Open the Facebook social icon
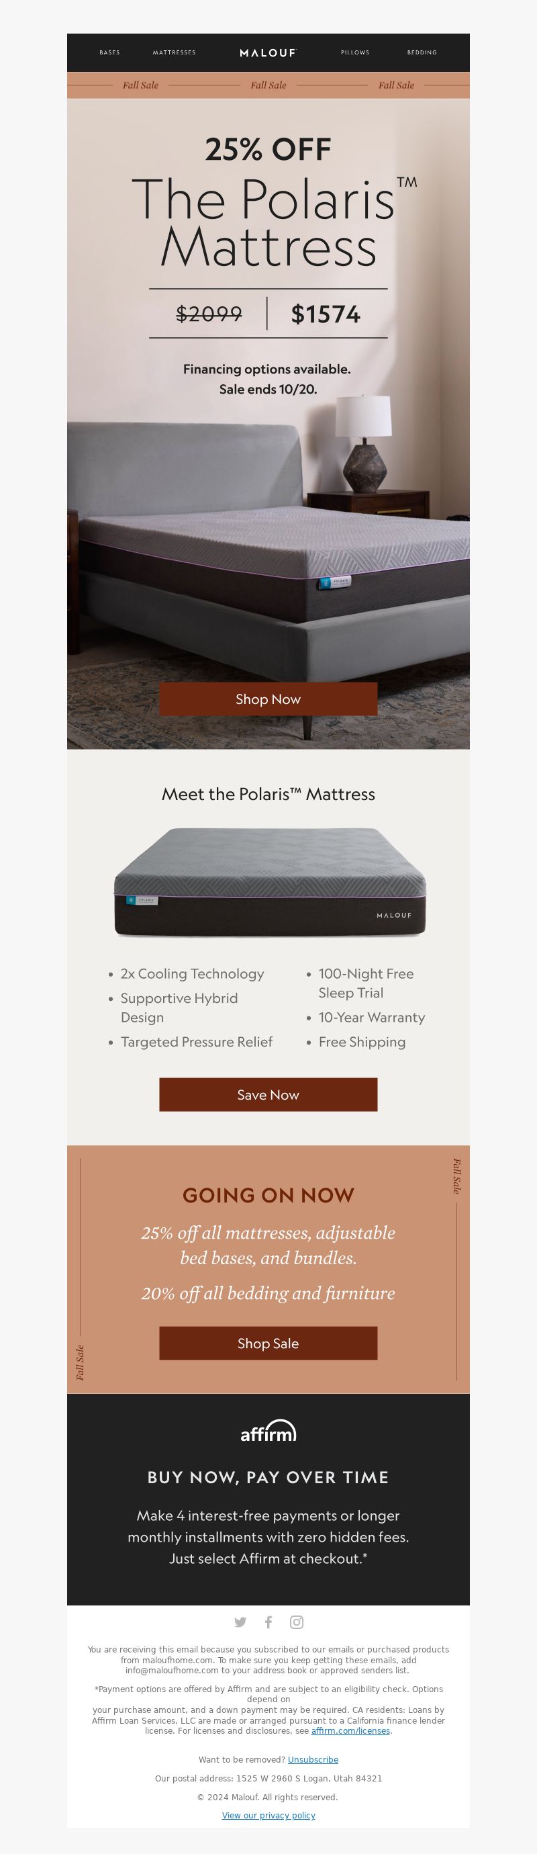The image size is (537, 1854). click(x=268, y=1622)
